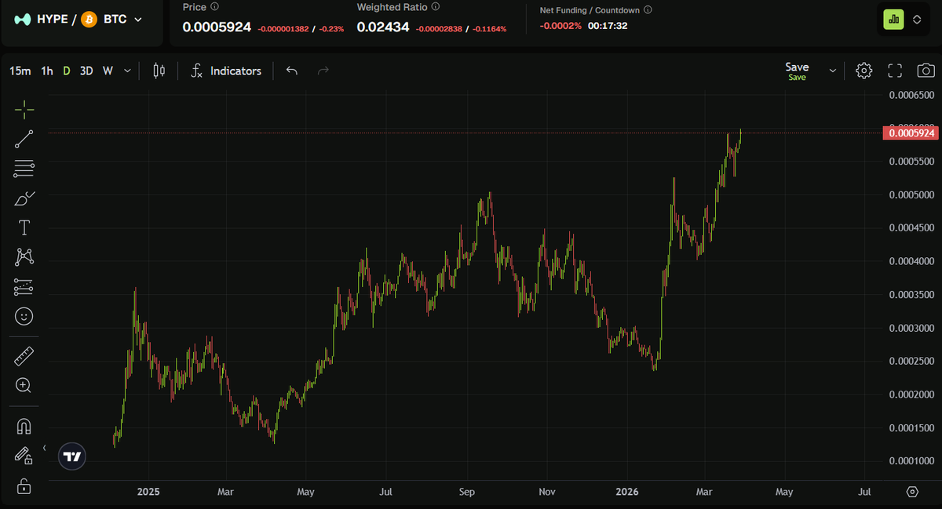Select the daily D timeframe
This screenshot has width=942, height=509.
[x=67, y=71]
